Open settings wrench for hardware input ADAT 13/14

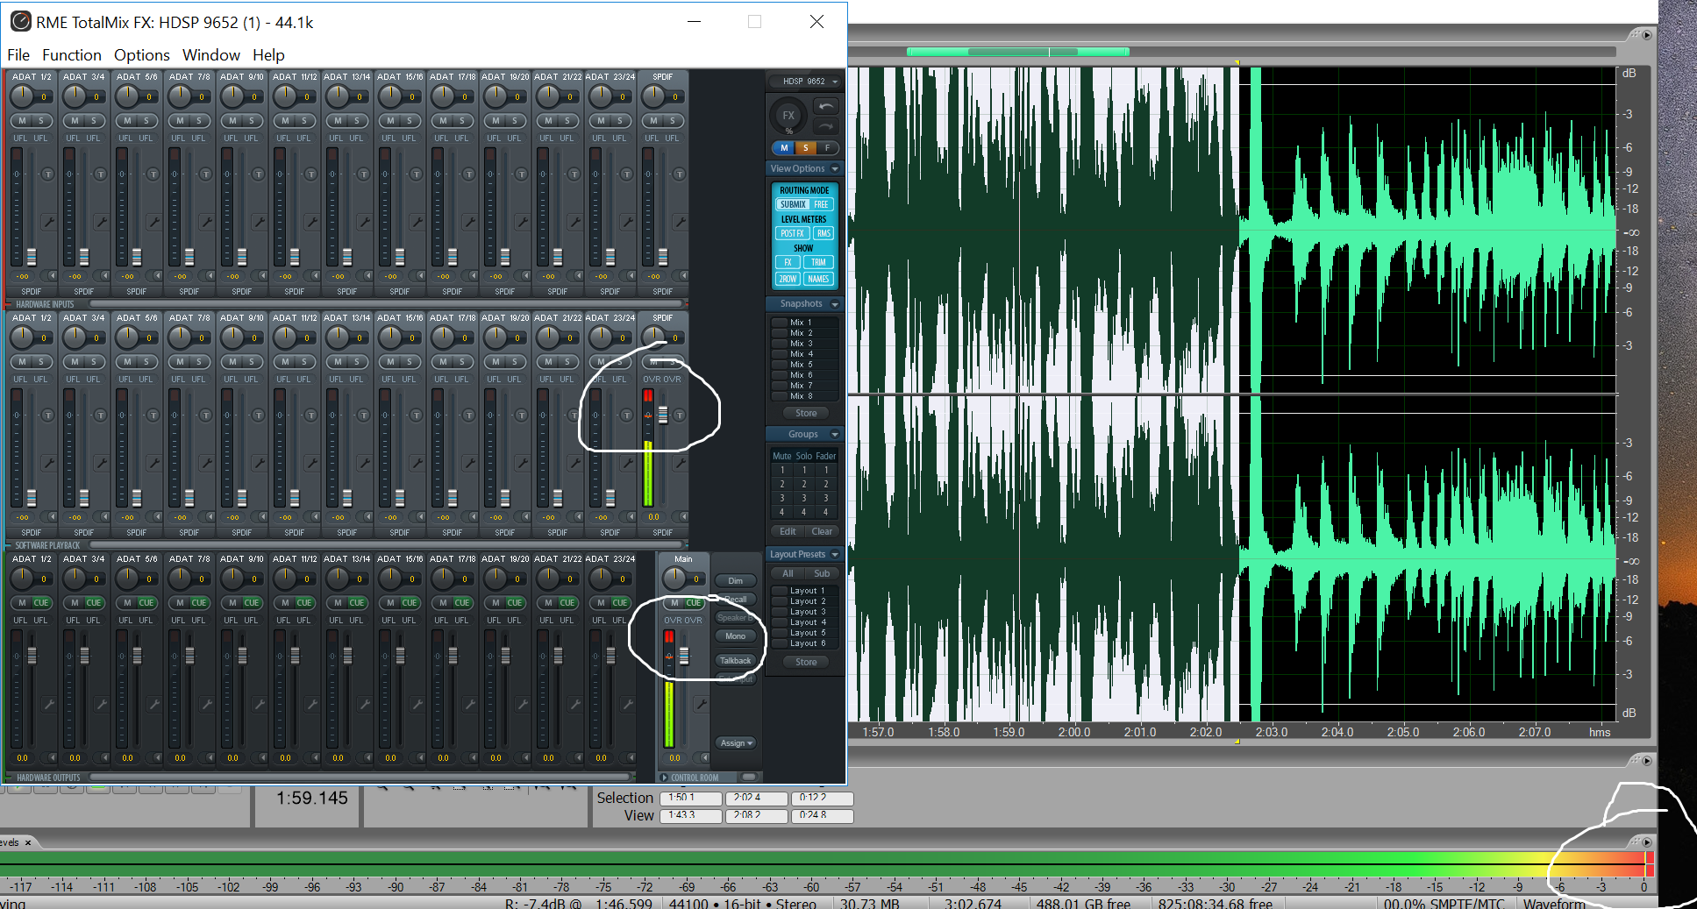pyautogui.click(x=364, y=223)
